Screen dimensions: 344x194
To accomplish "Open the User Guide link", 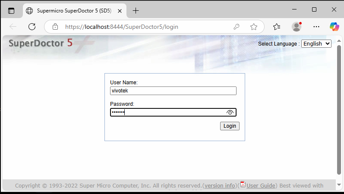I will click(261, 186).
